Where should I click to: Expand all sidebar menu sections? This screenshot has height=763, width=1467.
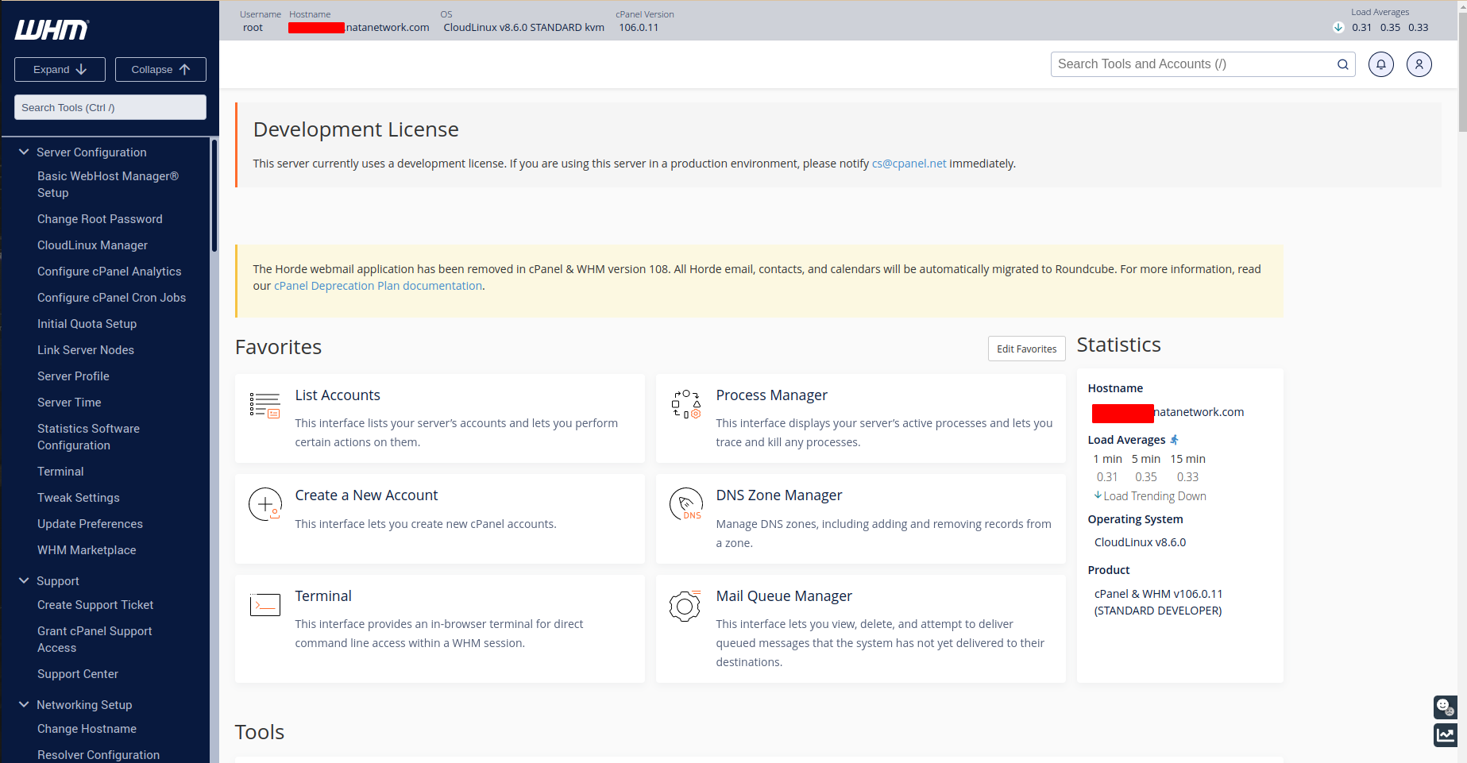tap(60, 69)
